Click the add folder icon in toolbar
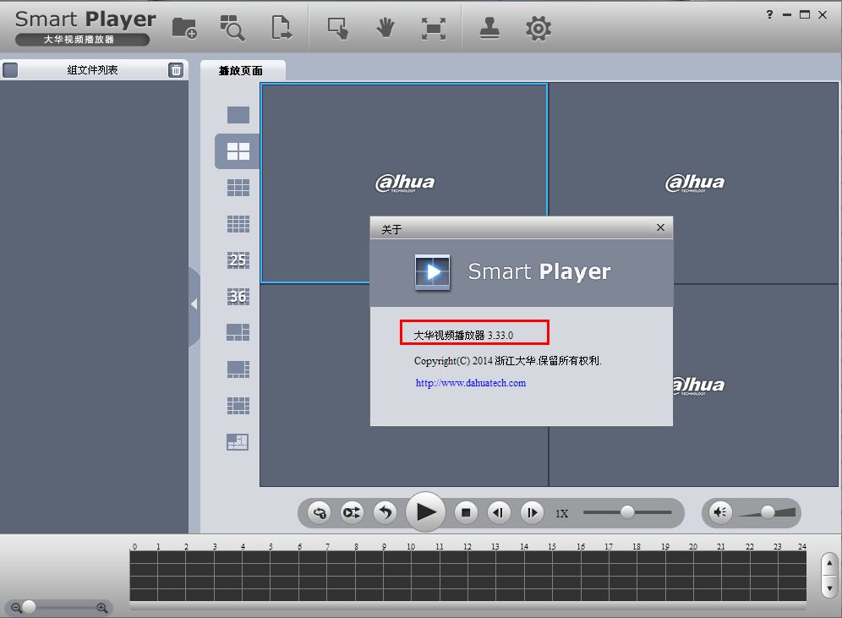Viewport: 842px width, 618px height. pyautogui.click(x=184, y=28)
